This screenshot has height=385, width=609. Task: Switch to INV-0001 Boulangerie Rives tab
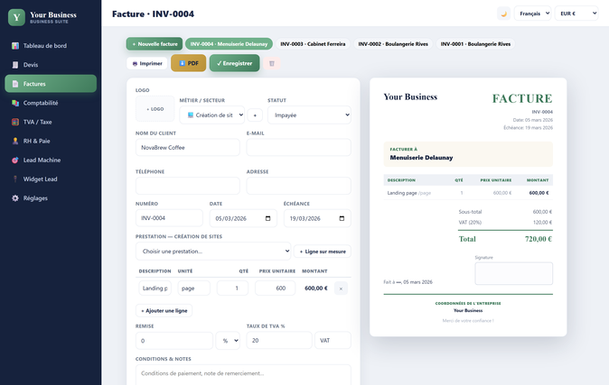coord(475,44)
